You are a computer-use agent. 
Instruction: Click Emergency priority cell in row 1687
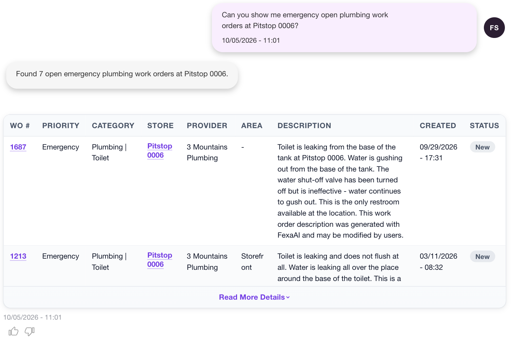coord(61,147)
